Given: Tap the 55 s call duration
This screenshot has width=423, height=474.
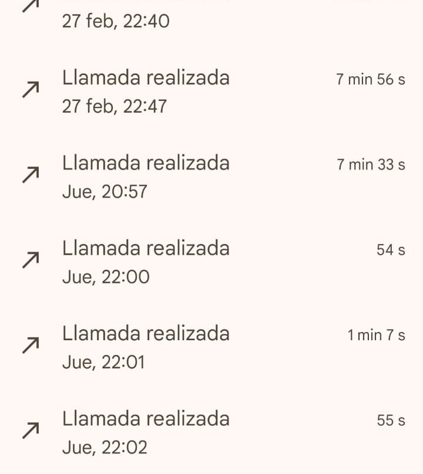Looking at the screenshot, I should pyautogui.click(x=391, y=421).
